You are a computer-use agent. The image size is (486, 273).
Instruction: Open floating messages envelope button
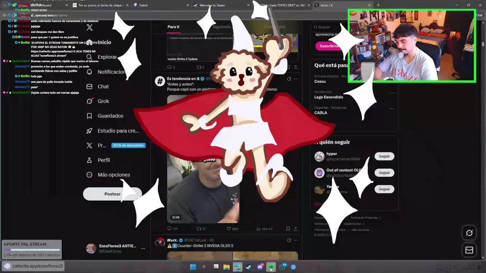tap(469, 250)
